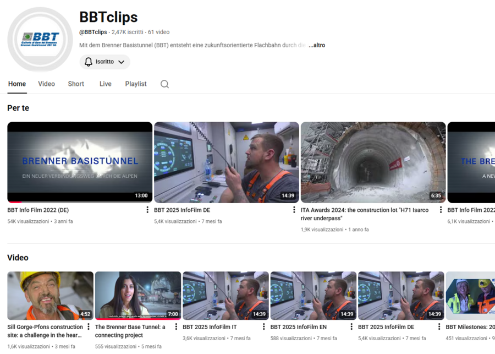Viewport: 495px width, 354px height.
Task: Open three-dot menu for BBT 2025 InfoFilm DE in Per te
Action: [x=294, y=210]
